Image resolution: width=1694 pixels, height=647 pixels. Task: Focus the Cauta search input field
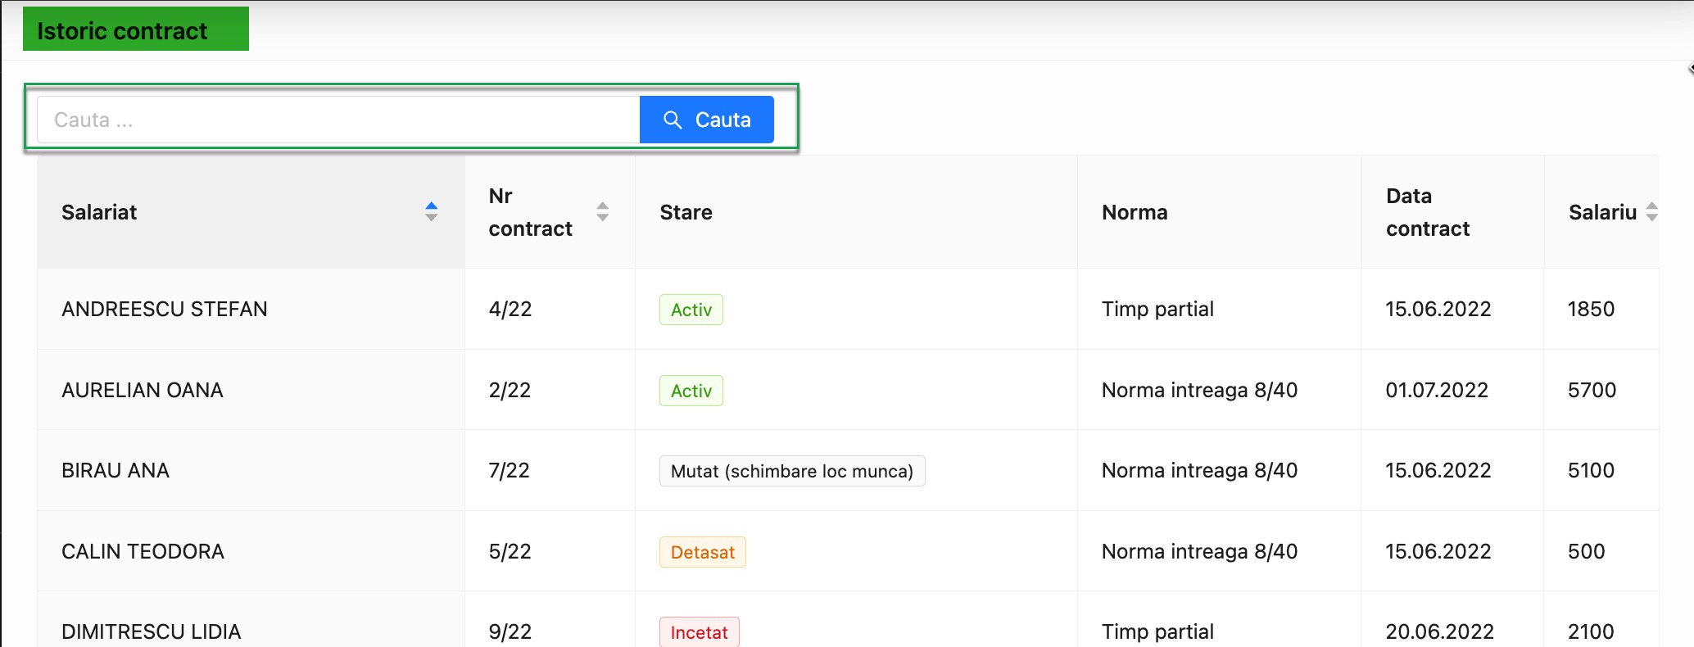click(338, 120)
